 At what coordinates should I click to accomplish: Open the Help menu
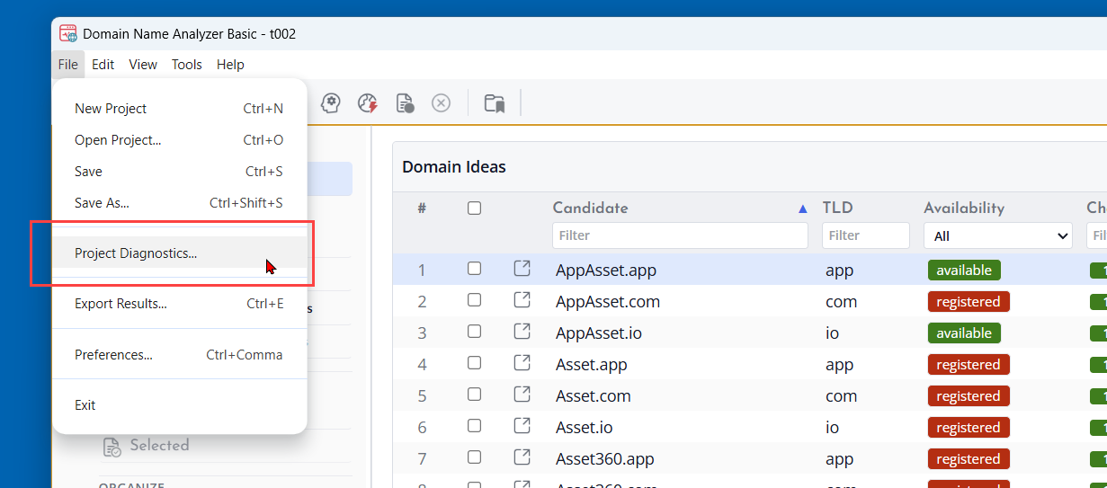[x=230, y=65]
